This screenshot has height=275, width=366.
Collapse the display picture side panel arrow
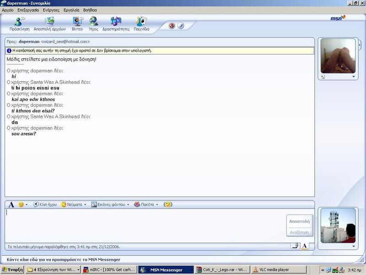(x=360, y=44)
